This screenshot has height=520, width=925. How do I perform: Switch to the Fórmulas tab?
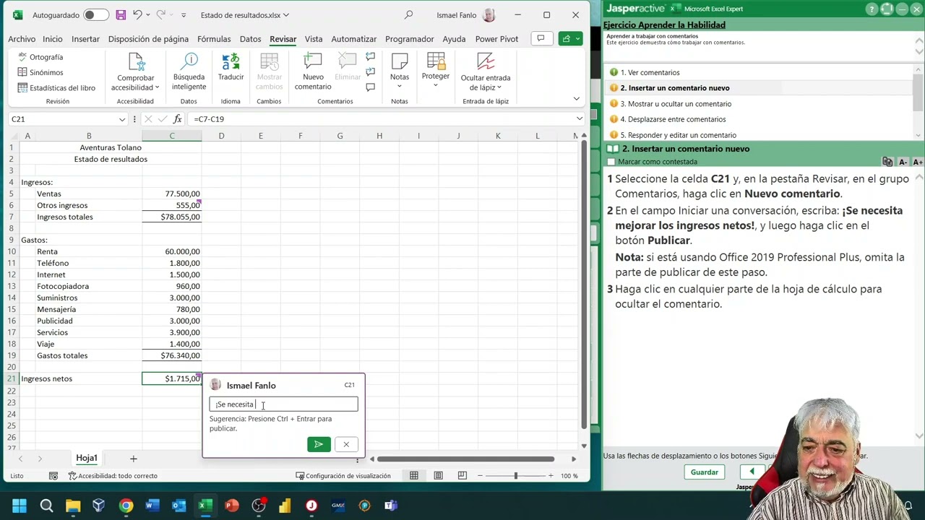click(214, 39)
